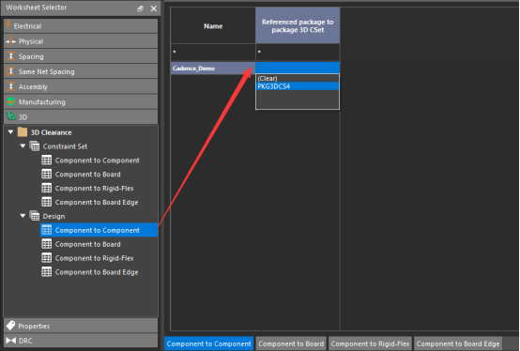Open the Manufacturing section icon
The height and width of the screenshot is (351, 520).
click(x=11, y=101)
